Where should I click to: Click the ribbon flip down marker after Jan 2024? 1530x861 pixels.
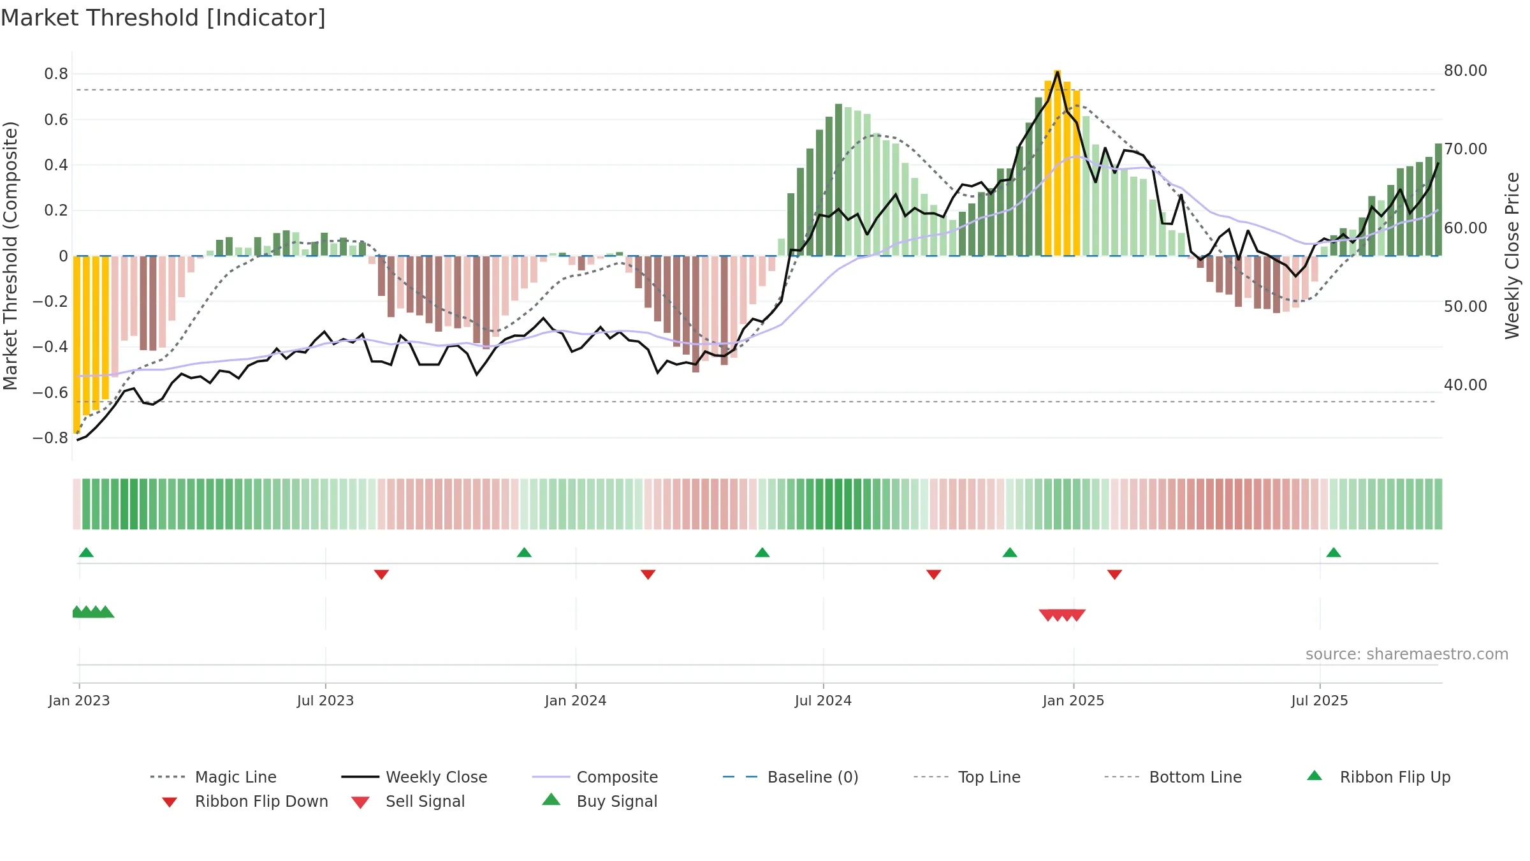(648, 575)
